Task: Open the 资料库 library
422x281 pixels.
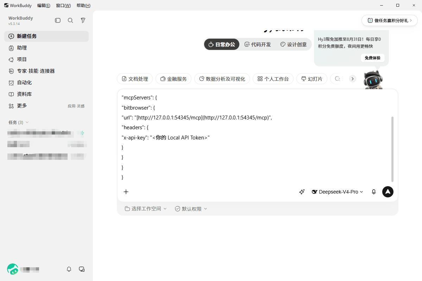Action: [46, 94]
